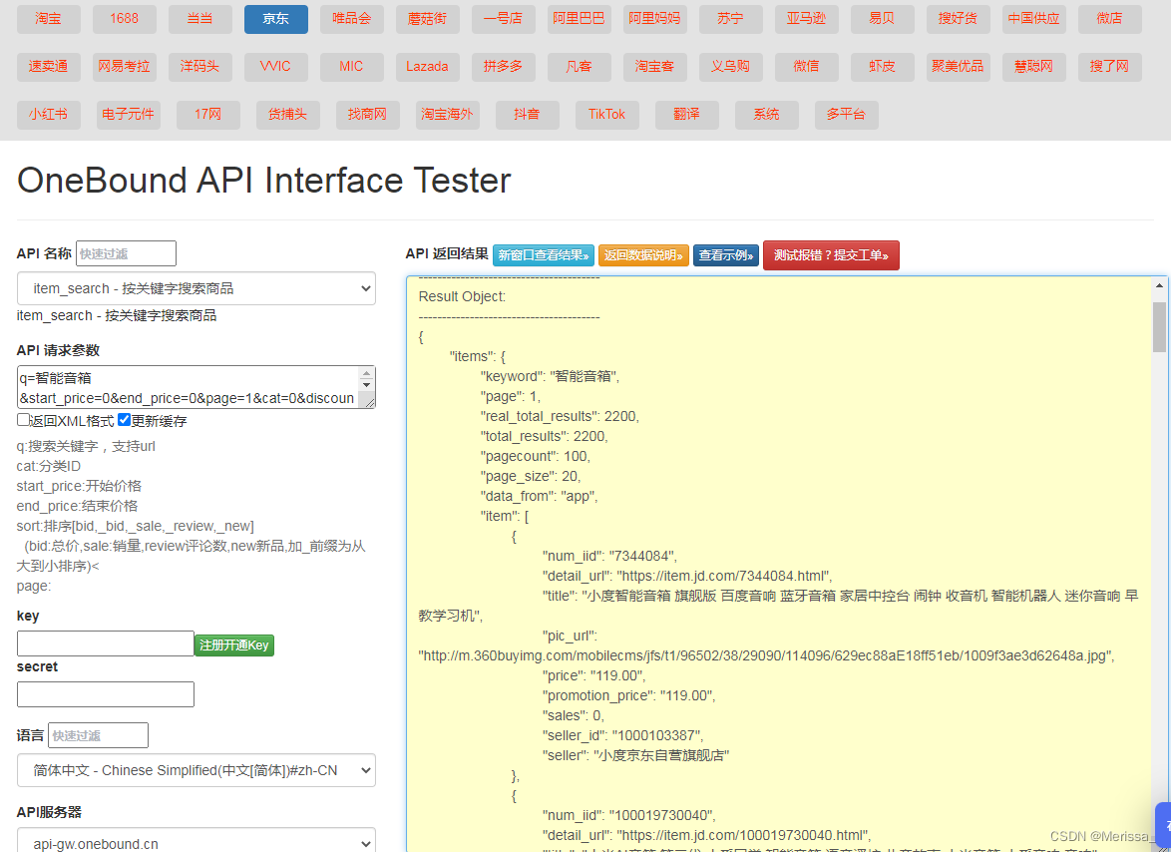Open the 微店 tab
The image size is (1171, 852).
click(1110, 19)
